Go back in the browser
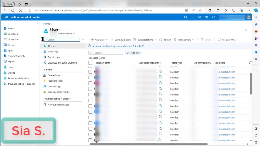 point(5,10)
